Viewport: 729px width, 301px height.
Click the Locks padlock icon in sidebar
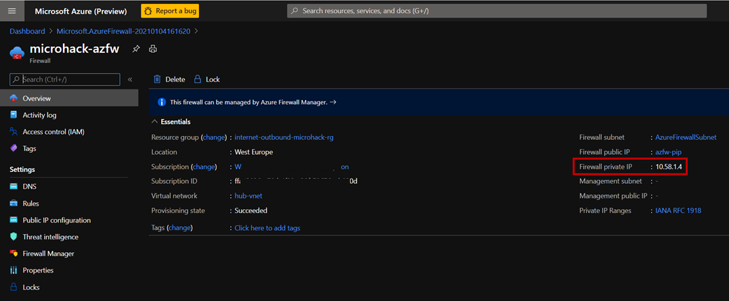pos(14,287)
